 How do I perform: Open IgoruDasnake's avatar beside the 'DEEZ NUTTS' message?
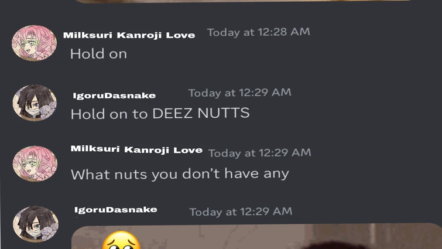point(35,103)
